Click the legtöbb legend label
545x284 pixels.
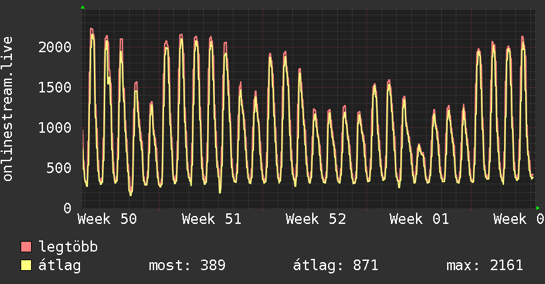pos(68,247)
